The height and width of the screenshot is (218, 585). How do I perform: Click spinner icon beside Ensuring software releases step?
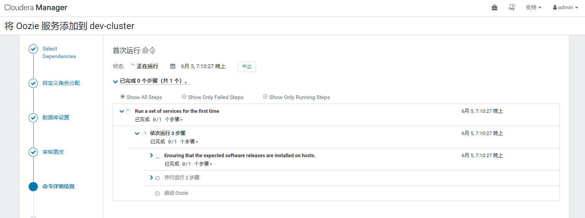157,156
